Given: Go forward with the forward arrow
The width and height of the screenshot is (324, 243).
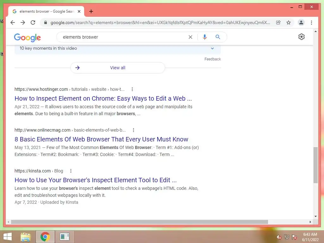Looking at the screenshot, I should (x=23, y=22).
